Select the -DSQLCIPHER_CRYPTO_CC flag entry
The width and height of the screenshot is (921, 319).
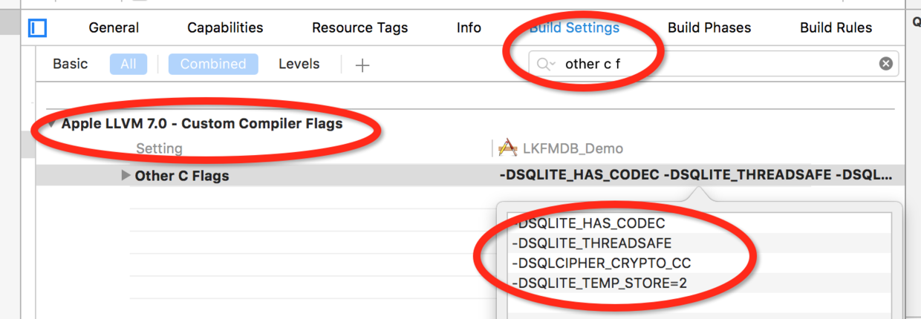602,263
